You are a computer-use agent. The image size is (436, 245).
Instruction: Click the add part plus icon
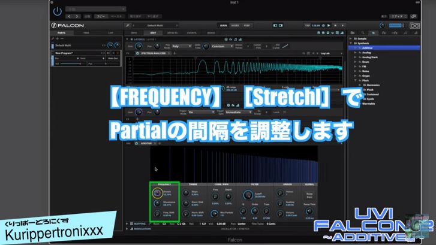[58, 38]
